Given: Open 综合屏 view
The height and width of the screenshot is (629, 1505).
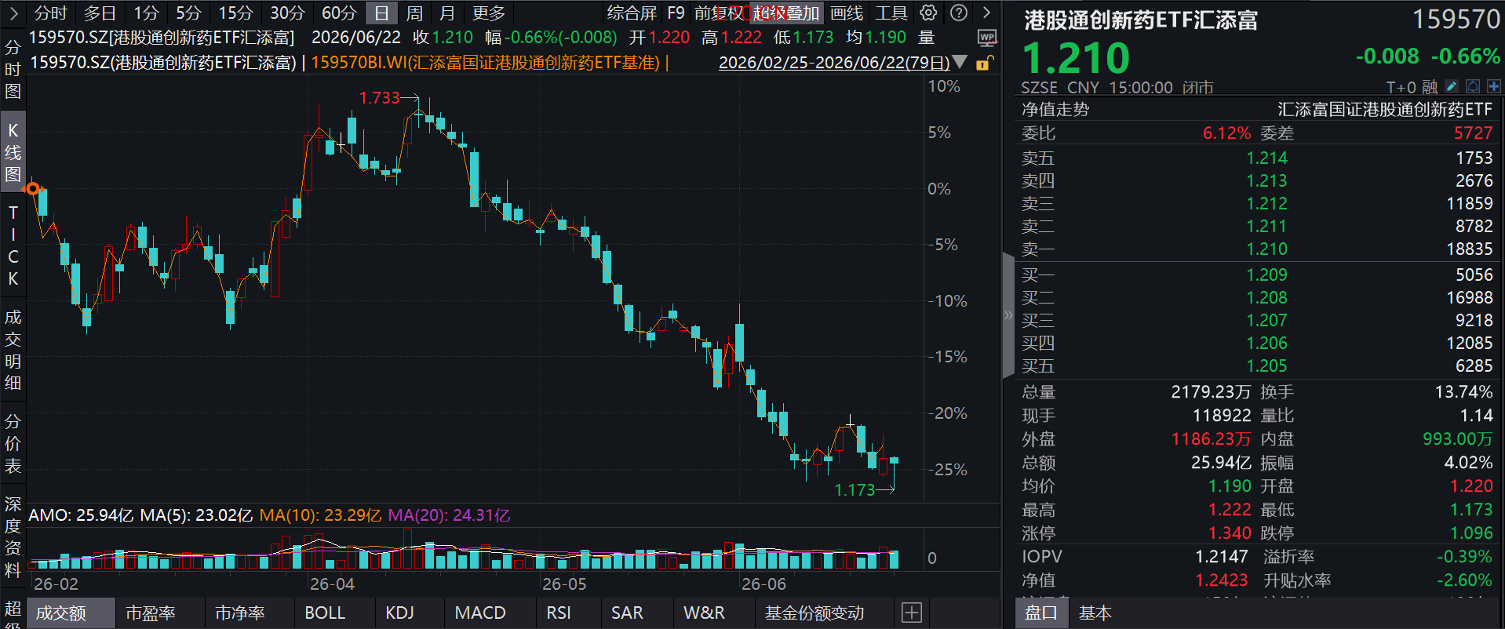Looking at the screenshot, I should 632,13.
